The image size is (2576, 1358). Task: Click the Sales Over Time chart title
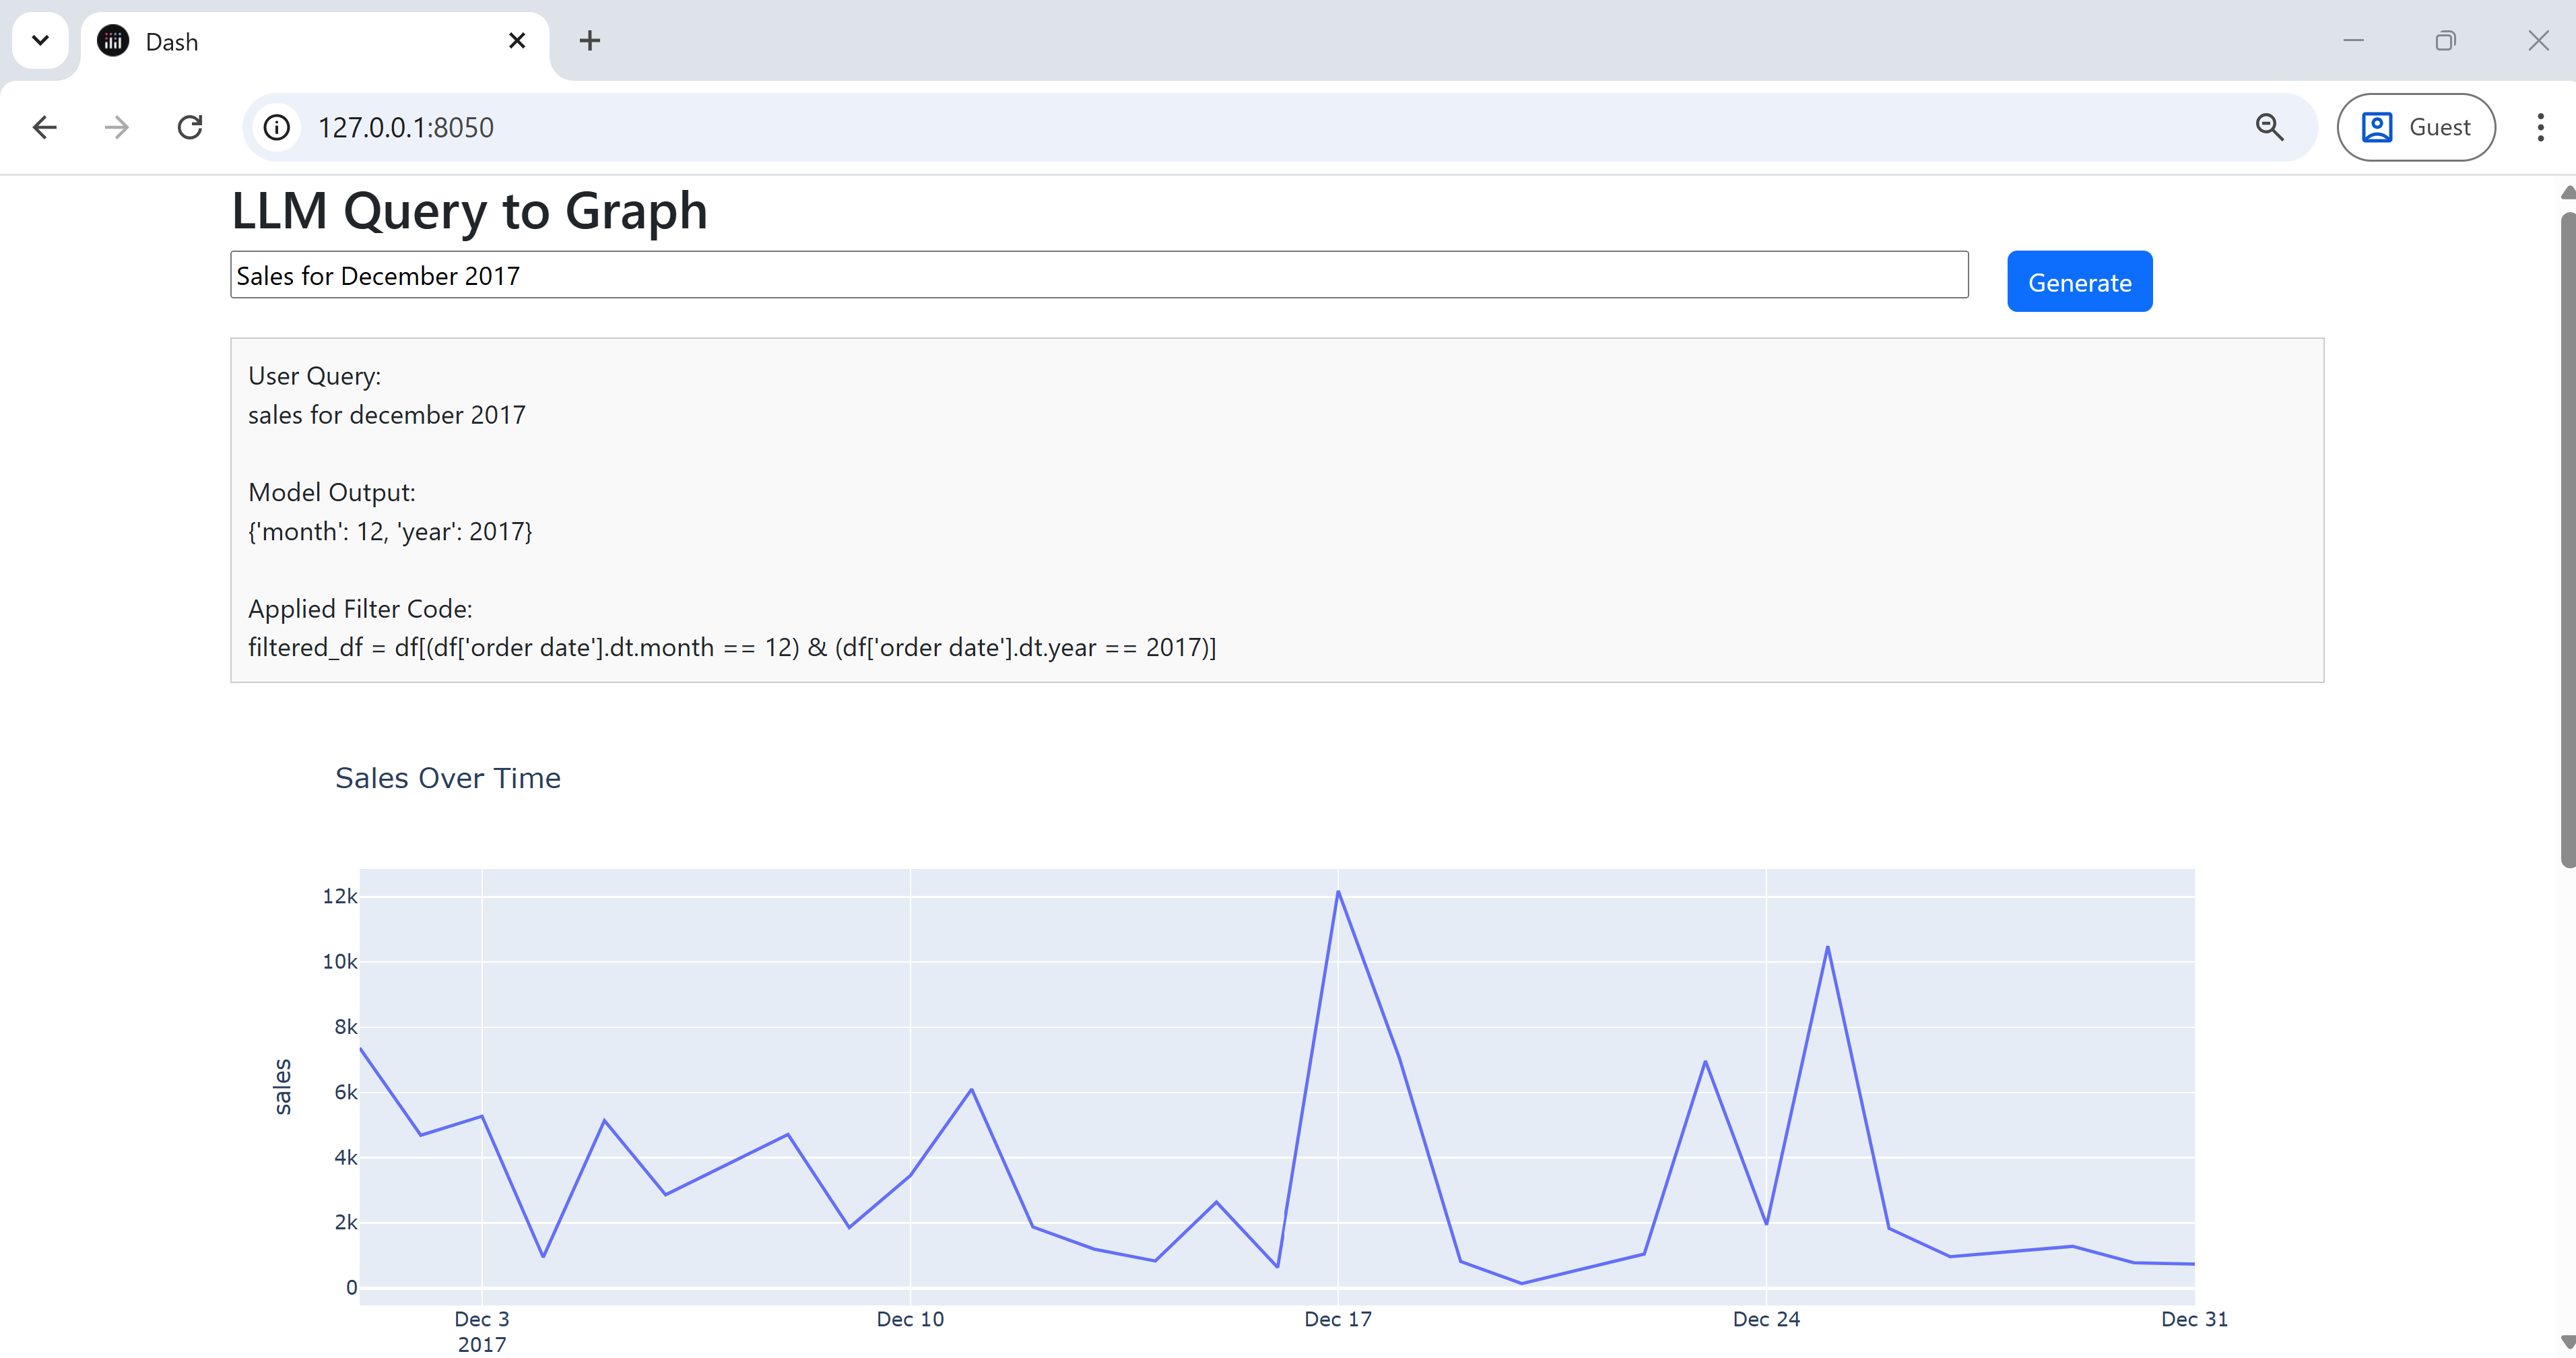447,778
